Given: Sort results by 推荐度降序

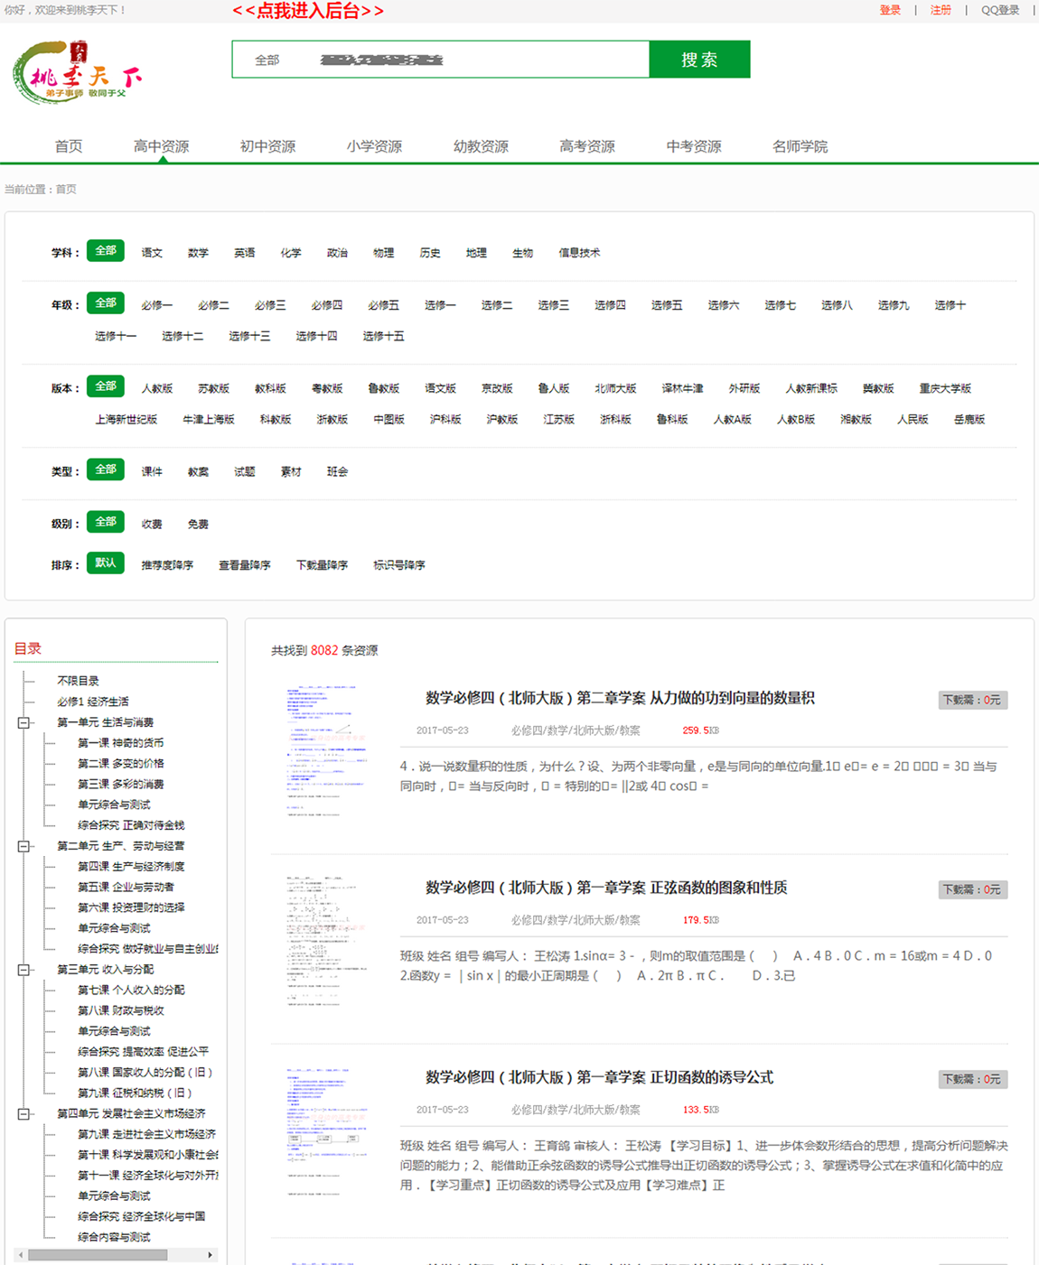Looking at the screenshot, I should [166, 564].
